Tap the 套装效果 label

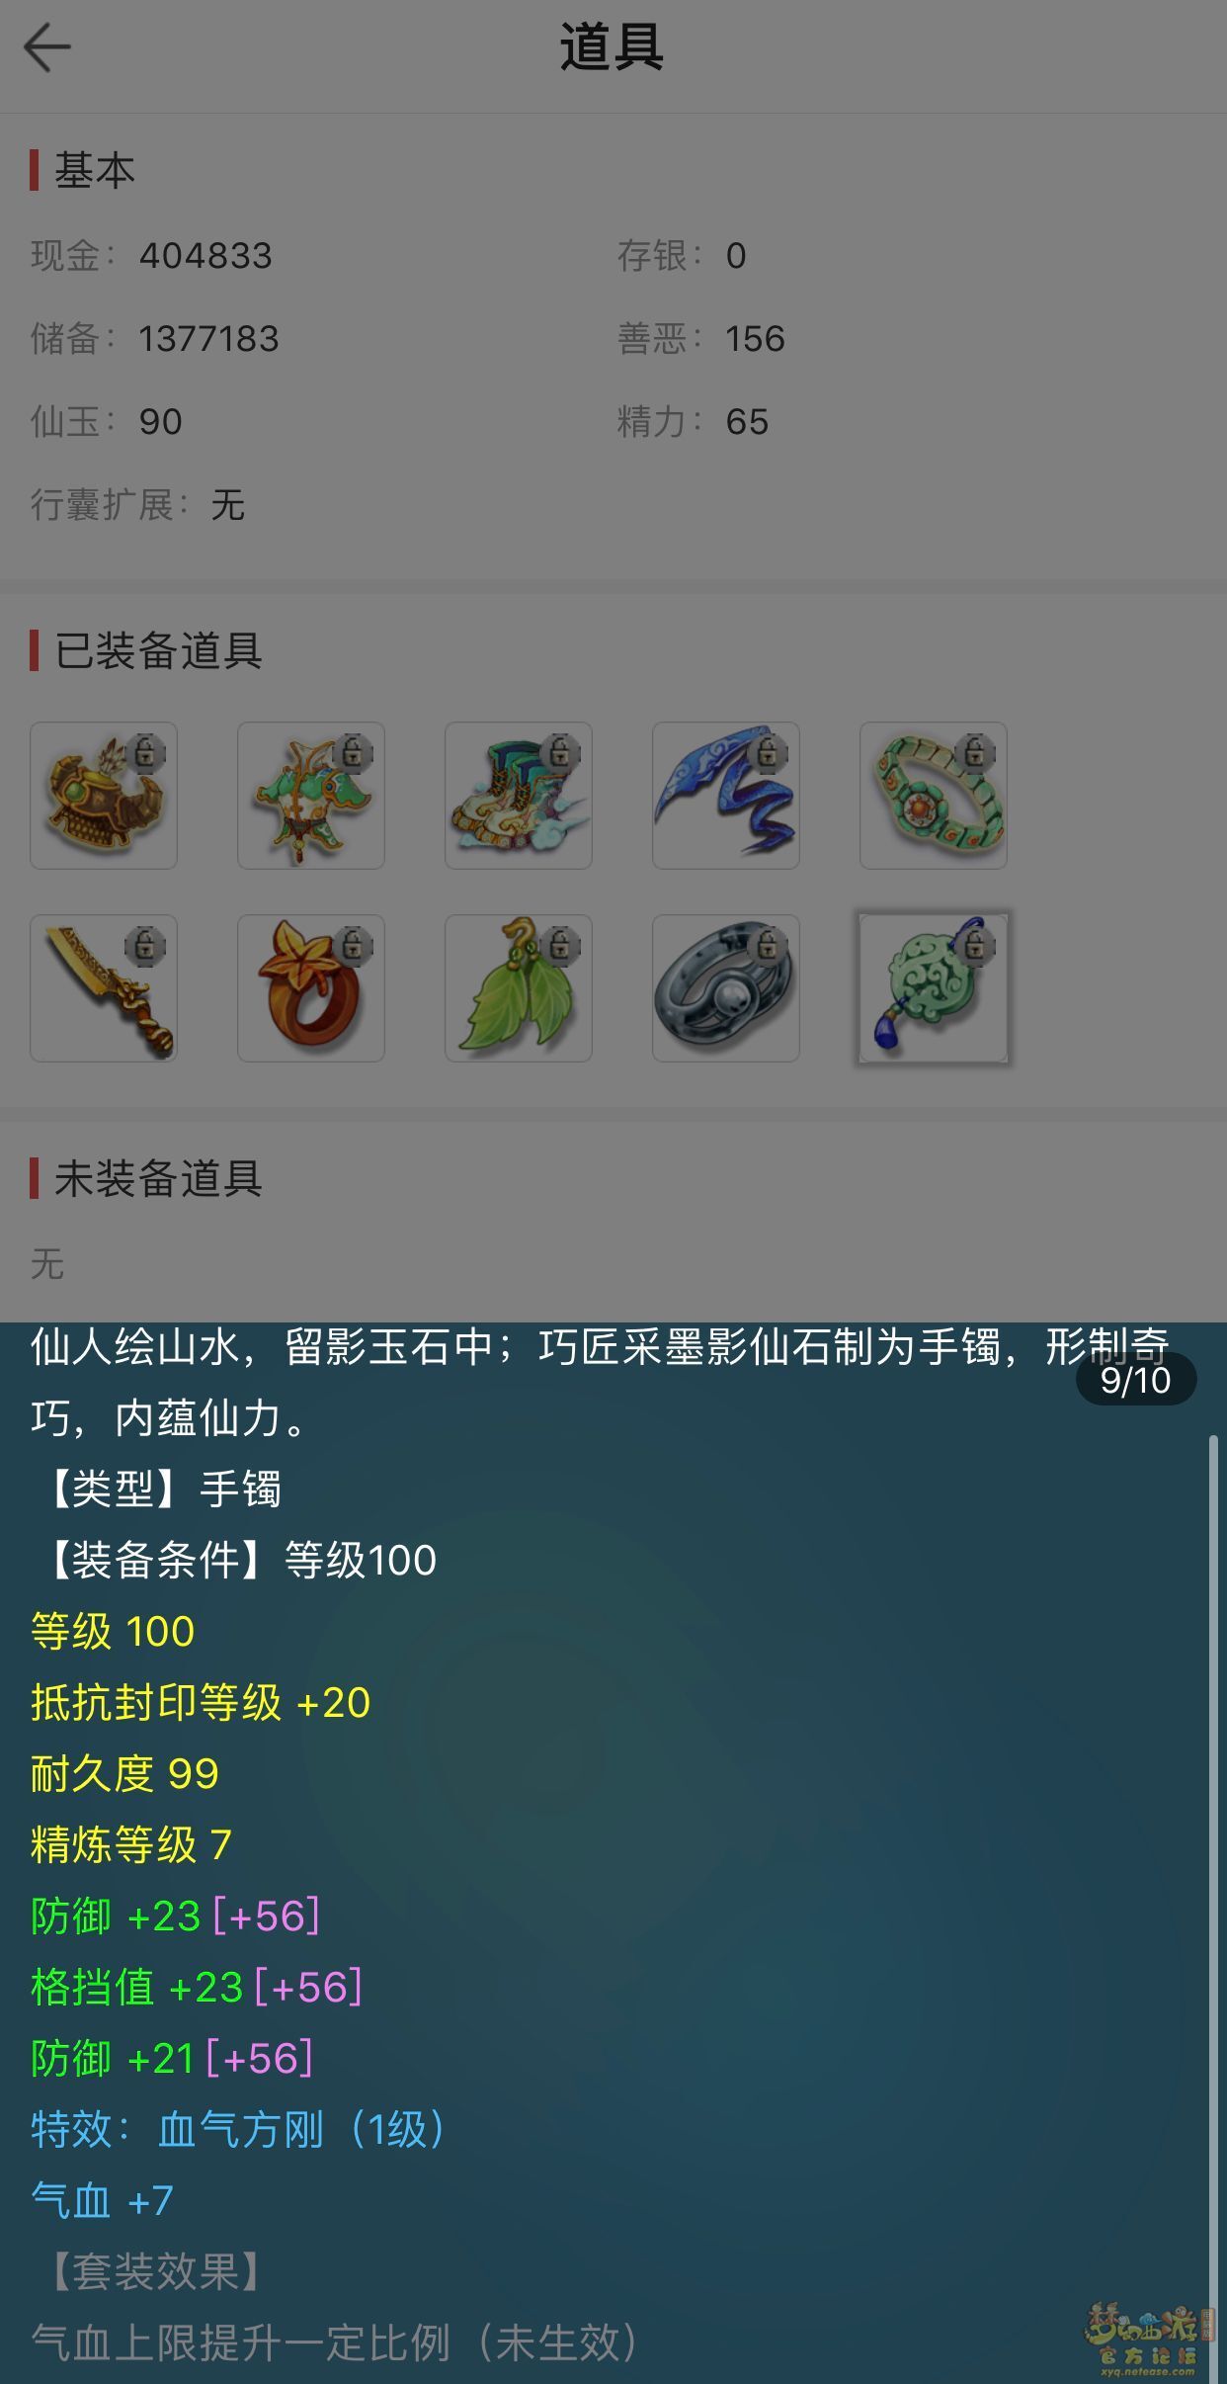coord(154,2271)
